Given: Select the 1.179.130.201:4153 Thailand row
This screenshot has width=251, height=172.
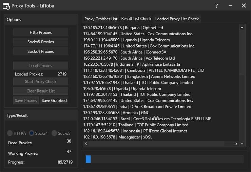Looking at the screenshot, I should [x=161, y=94].
